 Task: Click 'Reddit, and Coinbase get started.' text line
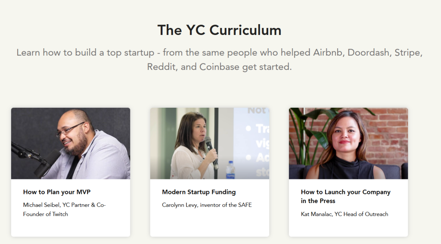click(219, 67)
